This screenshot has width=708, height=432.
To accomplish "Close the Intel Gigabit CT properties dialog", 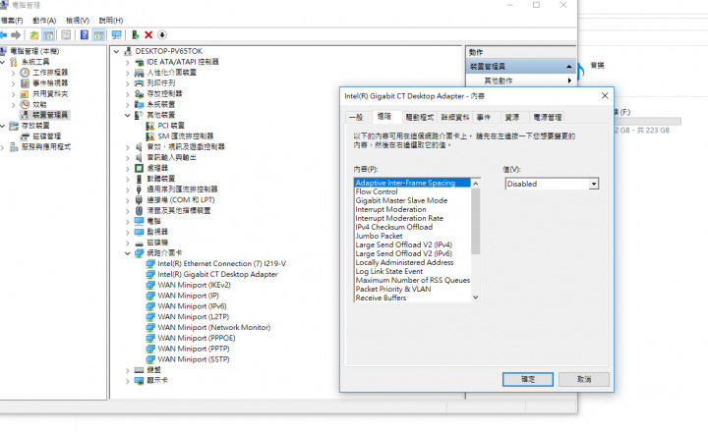I will (605, 95).
